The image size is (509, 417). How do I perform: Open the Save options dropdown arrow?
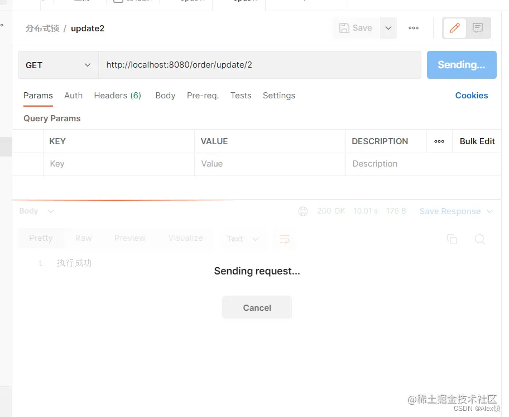click(x=388, y=28)
